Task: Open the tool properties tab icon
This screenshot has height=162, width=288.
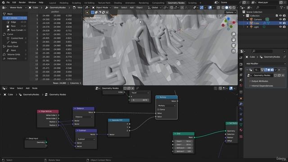Action: (x=241, y=58)
